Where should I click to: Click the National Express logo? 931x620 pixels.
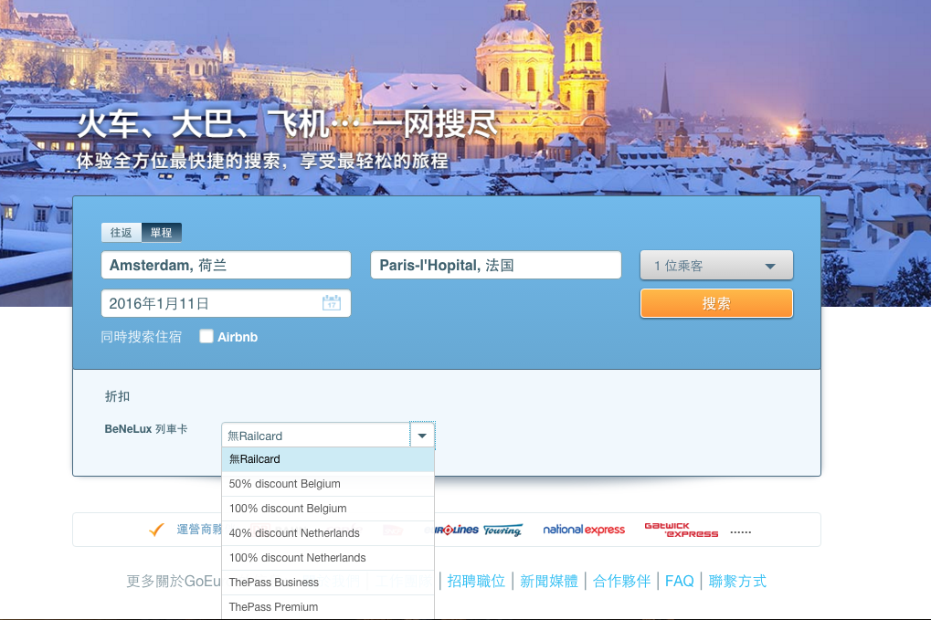(584, 530)
